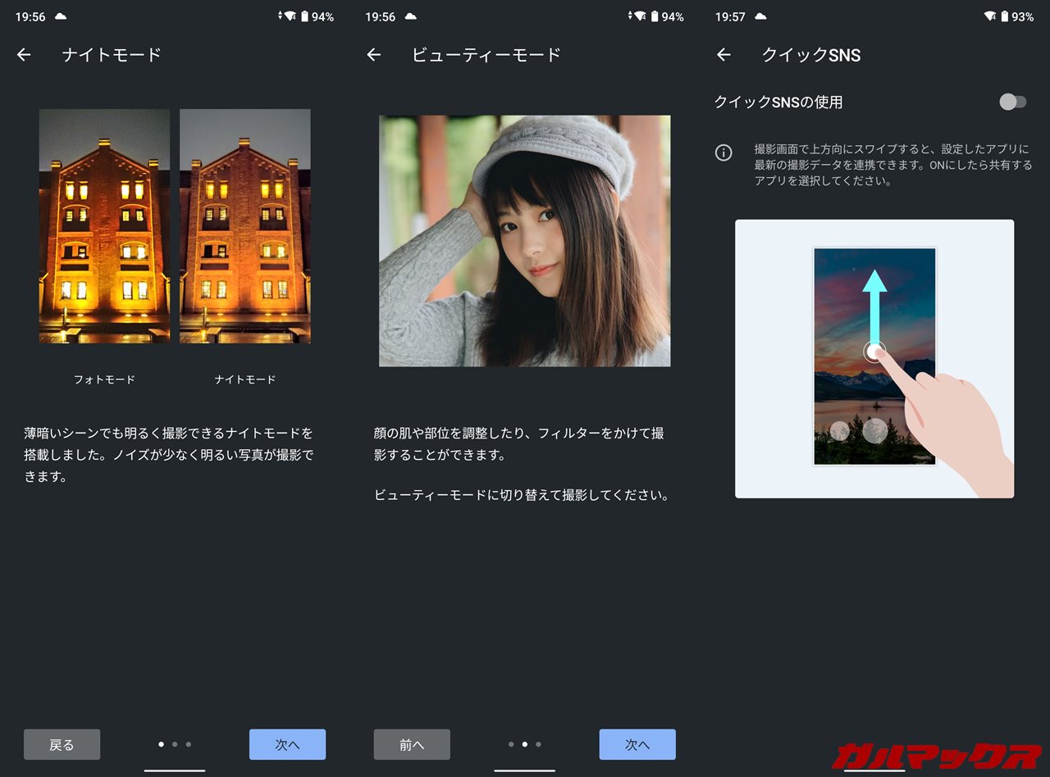Viewport: 1050px width, 777px height.
Task: Enable the クイックSNSの使用 switch
Action: pyautogui.click(x=1012, y=102)
